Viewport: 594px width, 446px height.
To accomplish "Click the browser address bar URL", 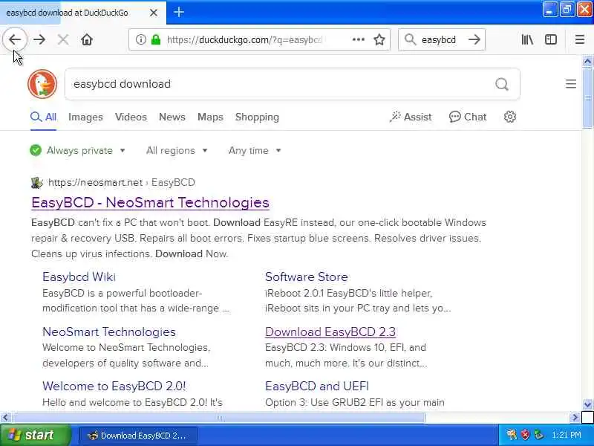I will [x=244, y=39].
